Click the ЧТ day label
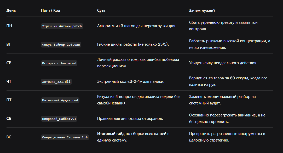283x153 pixels. coord(9,81)
